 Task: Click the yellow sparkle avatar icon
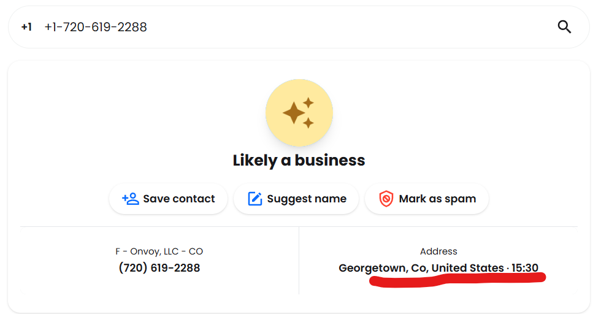tap(299, 113)
